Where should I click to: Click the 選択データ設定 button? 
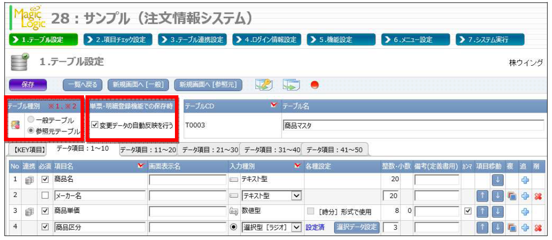(357, 228)
